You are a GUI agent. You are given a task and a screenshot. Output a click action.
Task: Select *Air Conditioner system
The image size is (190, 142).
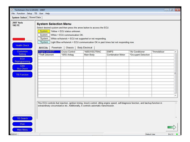140,52
